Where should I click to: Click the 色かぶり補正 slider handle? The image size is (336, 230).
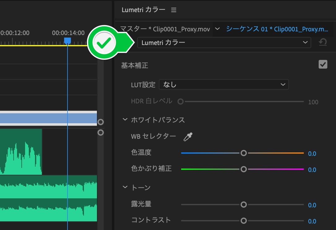tap(244, 169)
